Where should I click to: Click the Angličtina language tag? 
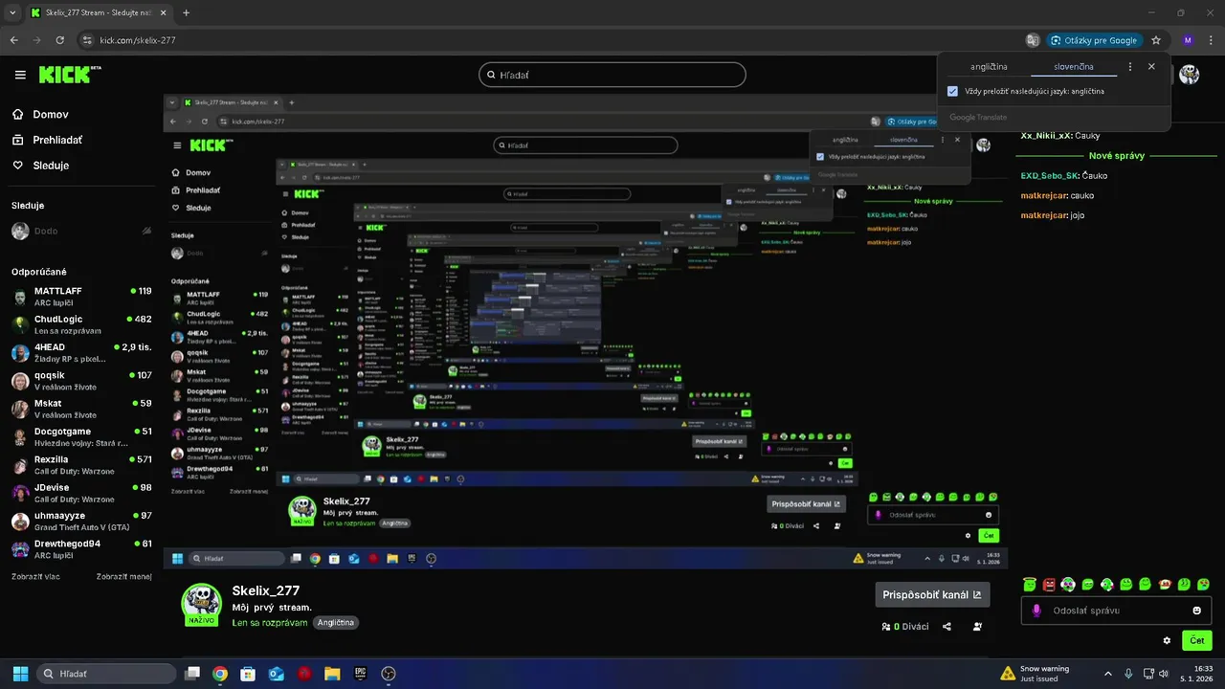pos(336,623)
